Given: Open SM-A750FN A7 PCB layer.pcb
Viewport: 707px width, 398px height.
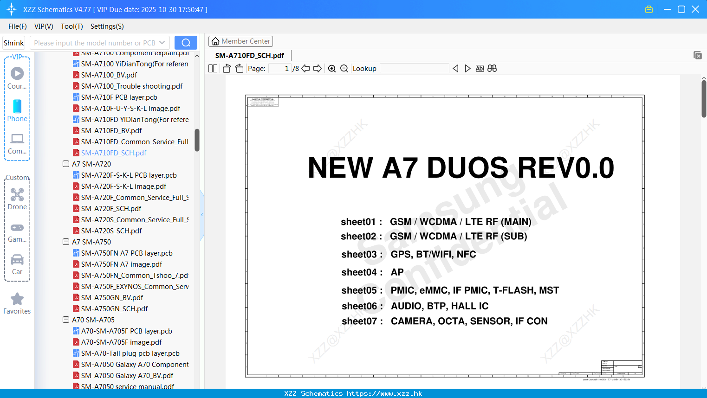Looking at the screenshot, I should coord(127,253).
